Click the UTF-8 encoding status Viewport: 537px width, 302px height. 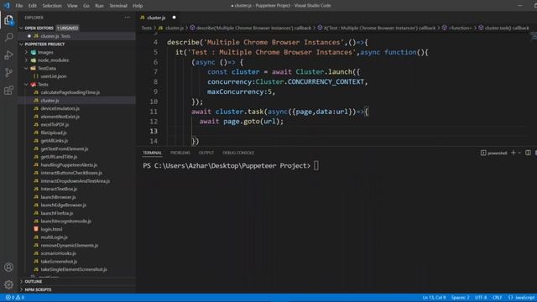(481, 298)
